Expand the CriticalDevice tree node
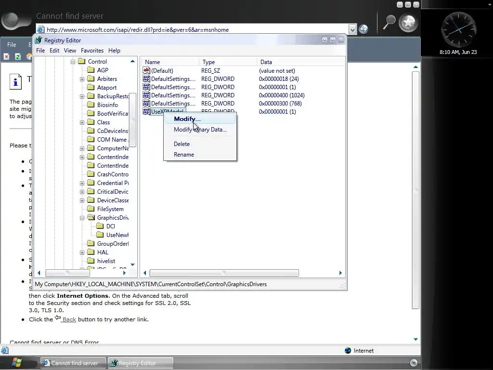This screenshot has height=370, width=493. [82, 192]
